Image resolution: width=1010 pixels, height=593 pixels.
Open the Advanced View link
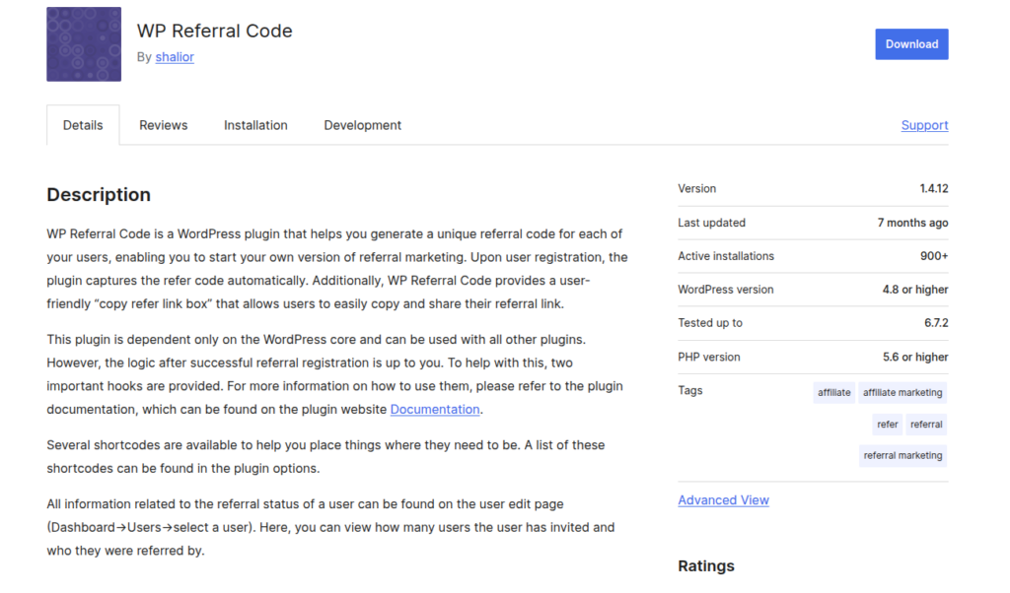723,500
